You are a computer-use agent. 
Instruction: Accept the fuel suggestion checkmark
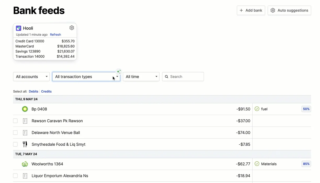point(257,109)
